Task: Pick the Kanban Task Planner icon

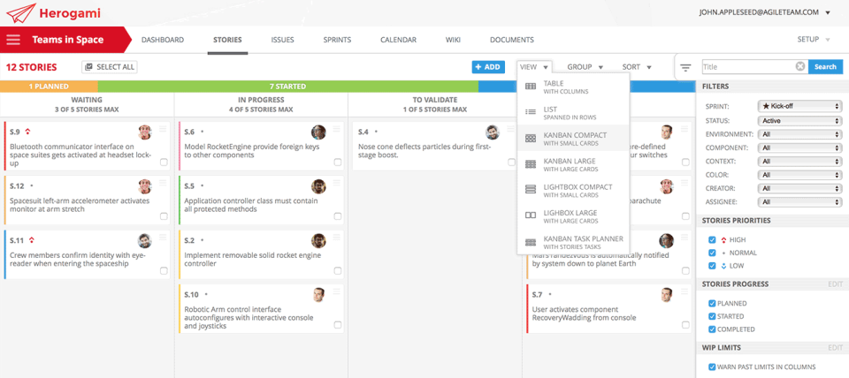Action: [x=531, y=242]
